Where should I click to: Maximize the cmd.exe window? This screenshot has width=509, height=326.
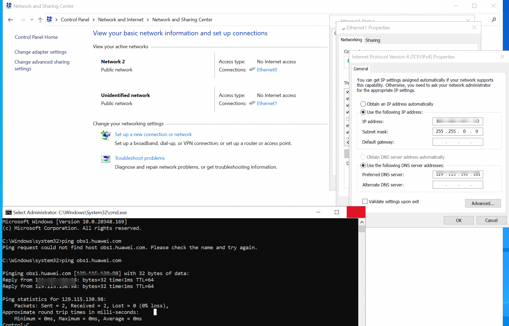click(337, 212)
